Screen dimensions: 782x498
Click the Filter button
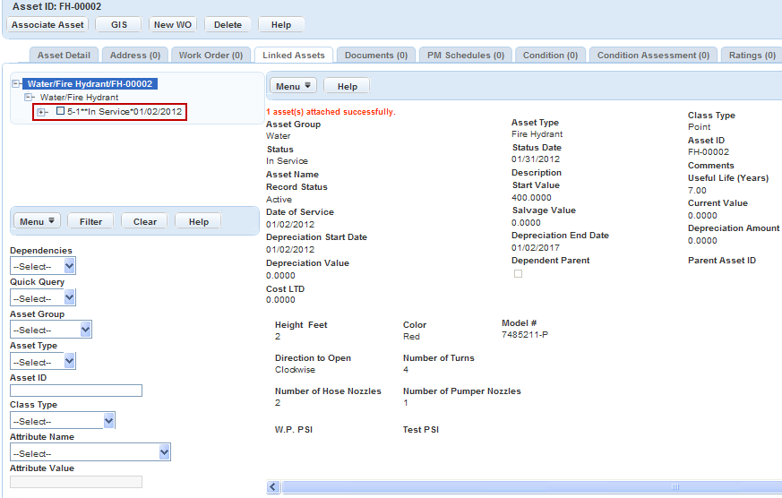90,221
